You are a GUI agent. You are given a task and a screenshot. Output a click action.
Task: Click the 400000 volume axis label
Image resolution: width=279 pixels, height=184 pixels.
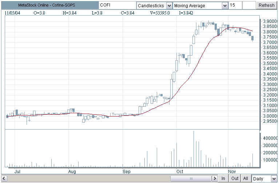click(x=270, y=138)
